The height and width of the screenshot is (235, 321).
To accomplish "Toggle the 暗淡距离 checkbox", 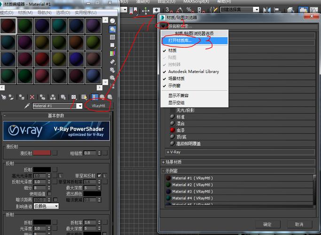I will 55,199.
